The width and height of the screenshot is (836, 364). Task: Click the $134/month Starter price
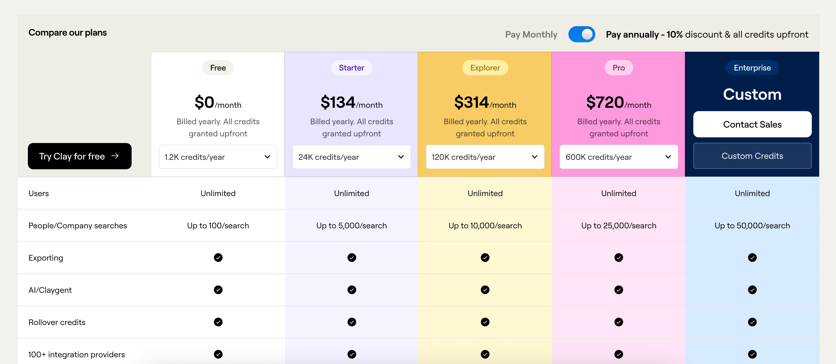[352, 102]
